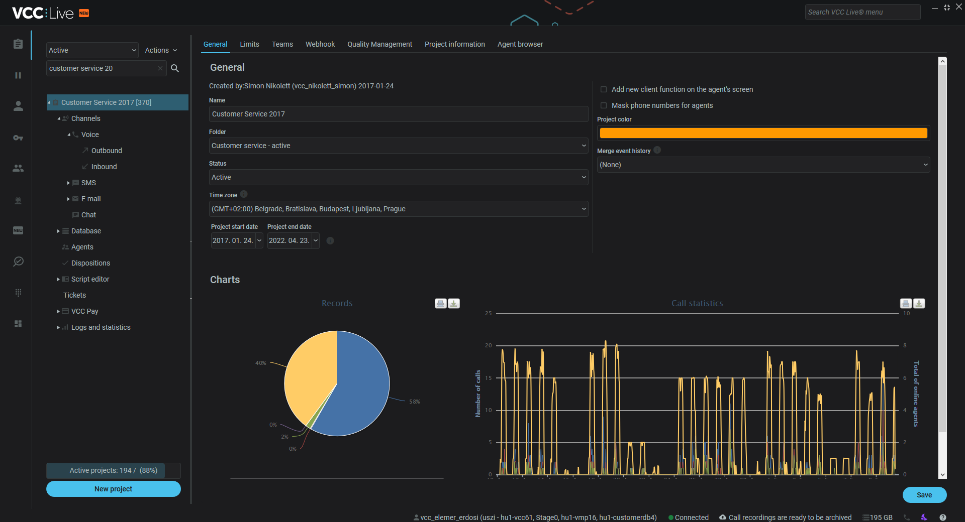Select the dialpad icon in the sidebar
Screen dimensions: 965x522
click(18, 293)
